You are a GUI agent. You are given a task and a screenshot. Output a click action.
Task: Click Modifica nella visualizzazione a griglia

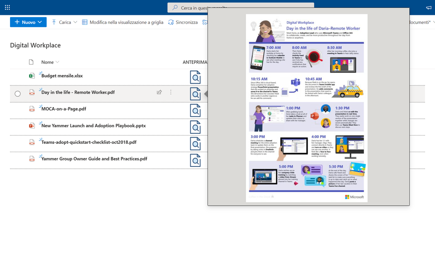[123, 22]
